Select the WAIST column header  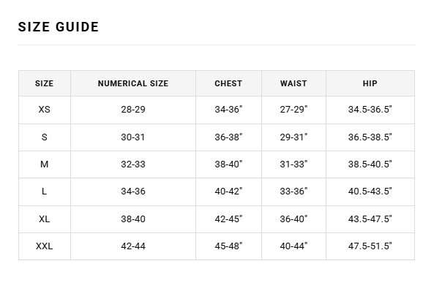click(293, 83)
